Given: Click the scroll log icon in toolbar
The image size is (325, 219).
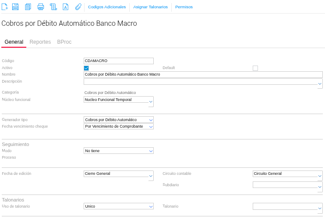Looking at the screenshot, I should point(53,7).
